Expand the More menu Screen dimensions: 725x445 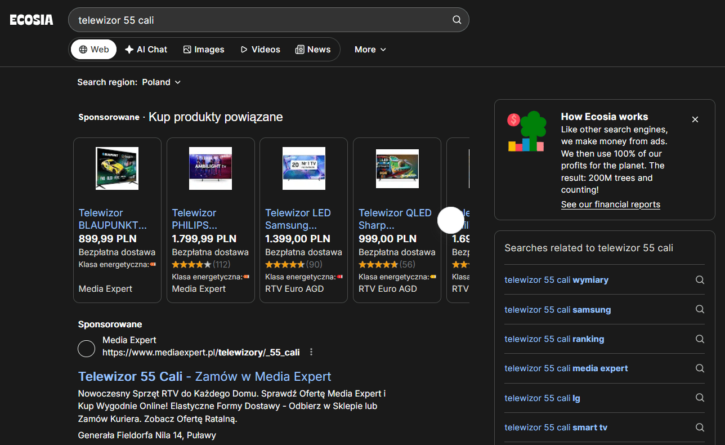pos(370,50)
